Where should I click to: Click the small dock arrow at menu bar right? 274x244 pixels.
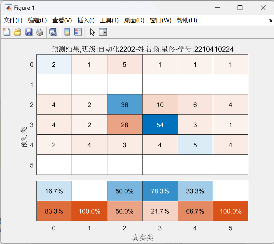[x=270, y=20]
